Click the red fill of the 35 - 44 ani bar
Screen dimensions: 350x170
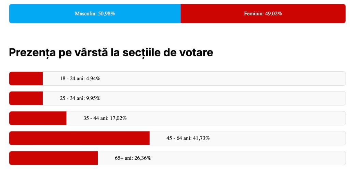pos(38,118)
